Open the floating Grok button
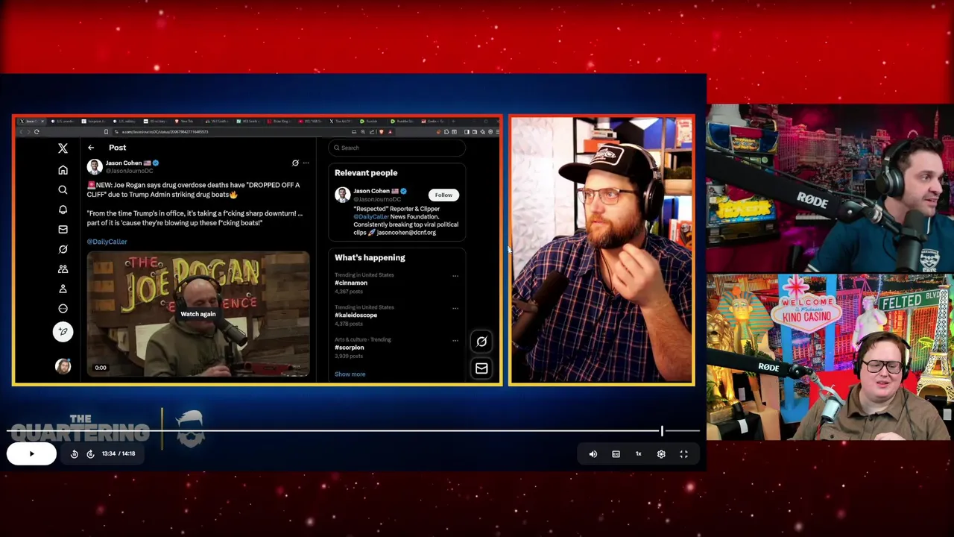 coord(481,342)
